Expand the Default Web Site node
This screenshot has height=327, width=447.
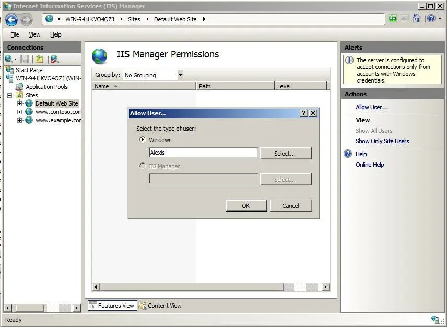point(19,103)
